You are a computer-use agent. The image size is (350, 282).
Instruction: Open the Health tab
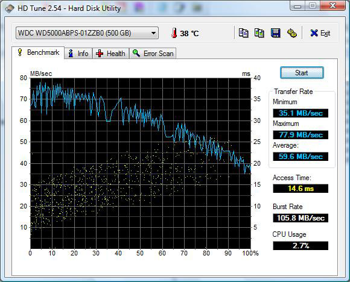pyautogui.click(x=110, y=54)
